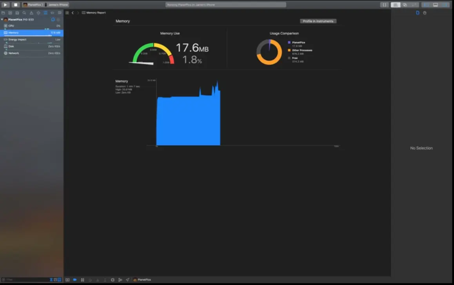Screen dimensions: 454x285
Task: Click the Memory Use gauge dial
Action: [x=152, y=54]
